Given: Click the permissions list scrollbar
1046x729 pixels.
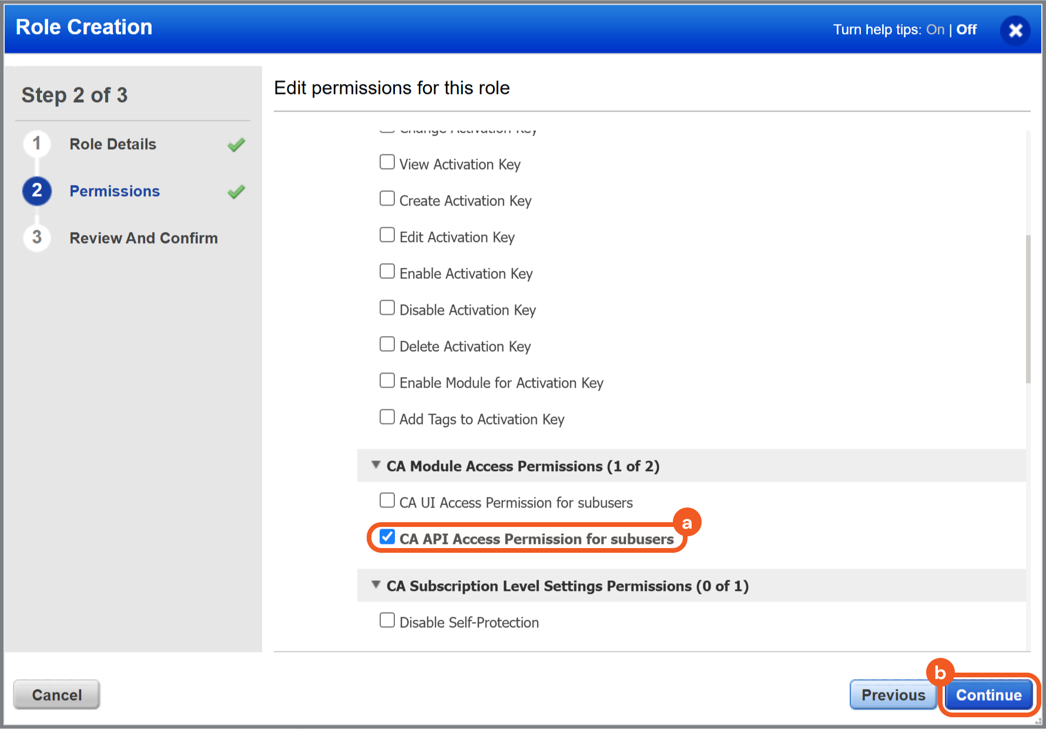Looking at the screenshot, I should [x=1028, y=309].
